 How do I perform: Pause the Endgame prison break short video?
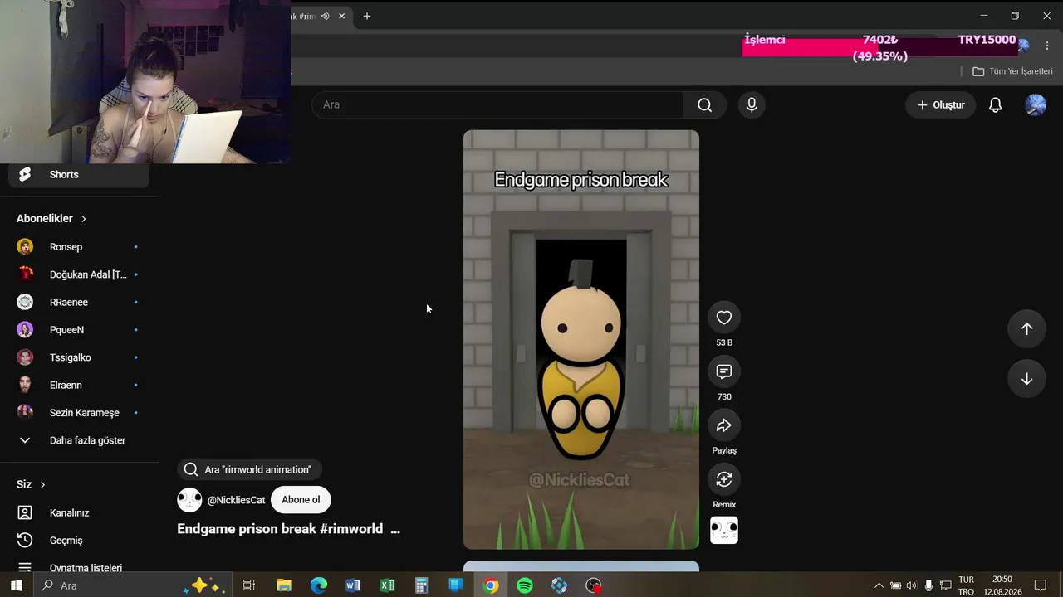pyautogui.click(x=580, y=340)
